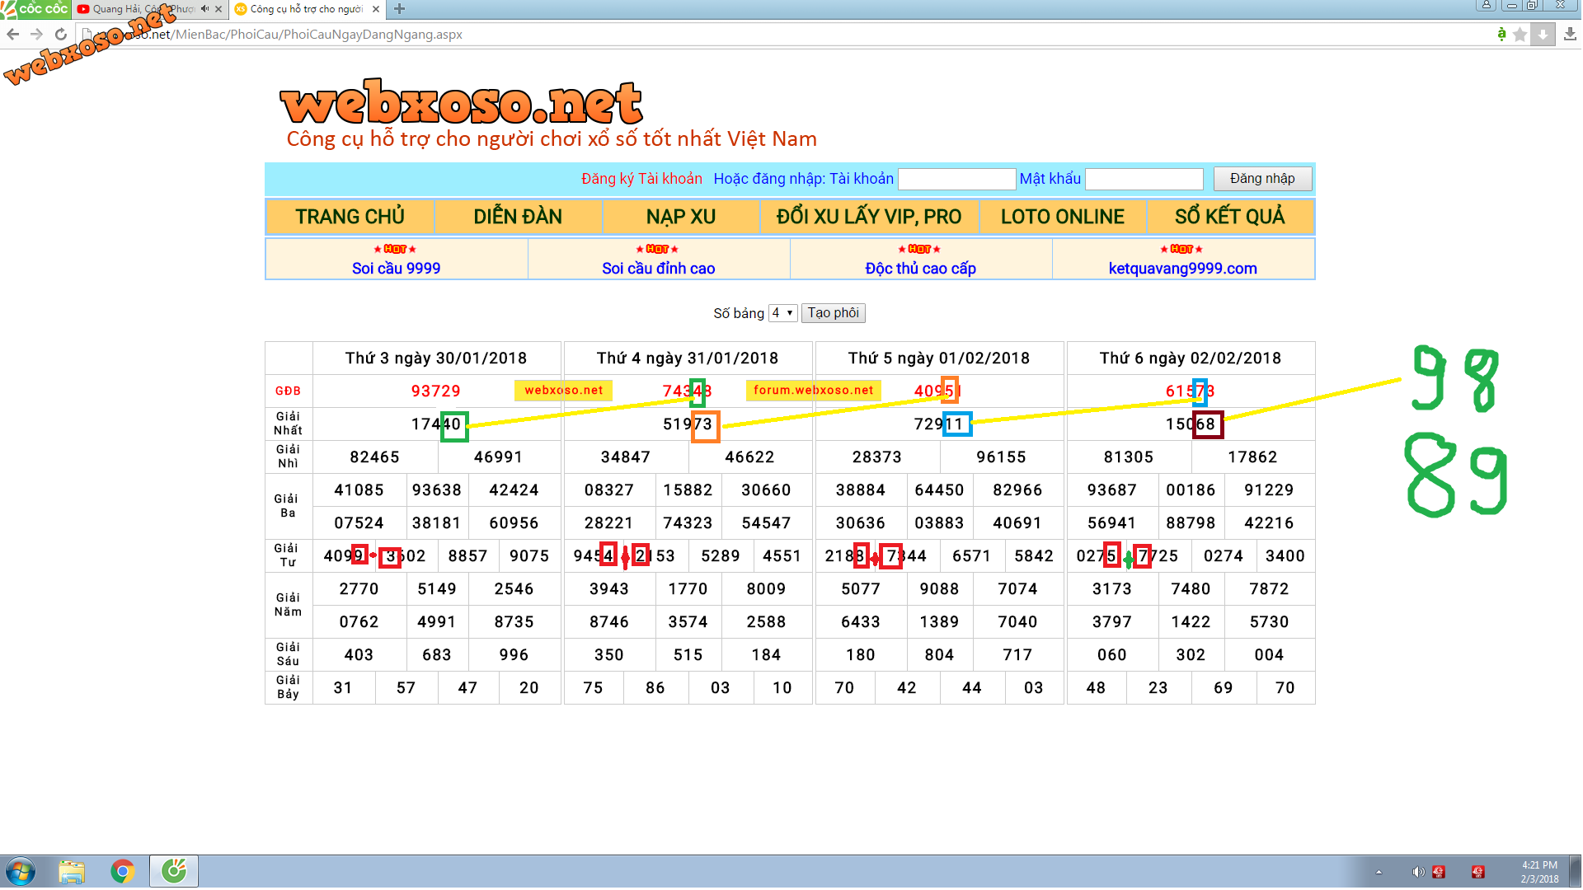Expand the Số bảng dropdown
The height and width of the screenshot is (890, 1583).
click(x=782, y=313)
